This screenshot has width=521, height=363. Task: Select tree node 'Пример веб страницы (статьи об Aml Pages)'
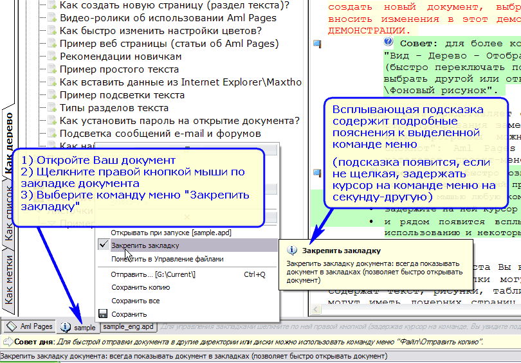pyautogui.click(x=169, y=44)
